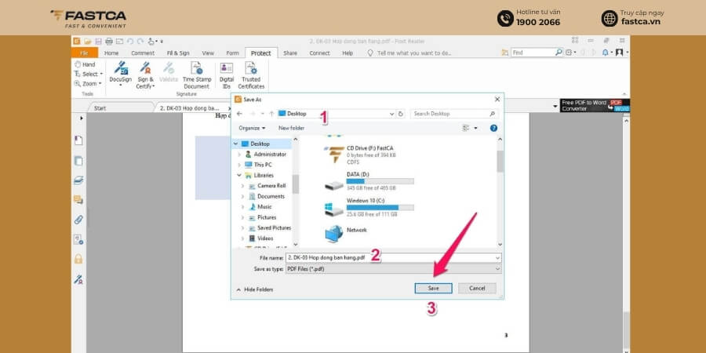This screenshot has height=353, width=706.
Task: Open the security lock side panel
Action: [78, 259]
